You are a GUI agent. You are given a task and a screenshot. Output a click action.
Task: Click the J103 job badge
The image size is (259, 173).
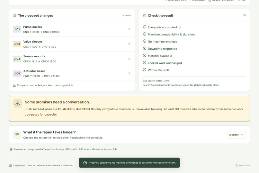(x=17, y=44)
